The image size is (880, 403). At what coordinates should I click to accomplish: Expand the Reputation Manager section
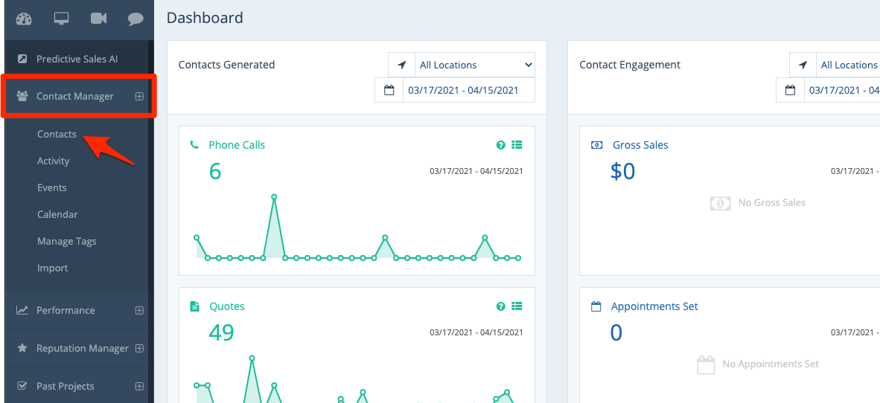[138, 348]
